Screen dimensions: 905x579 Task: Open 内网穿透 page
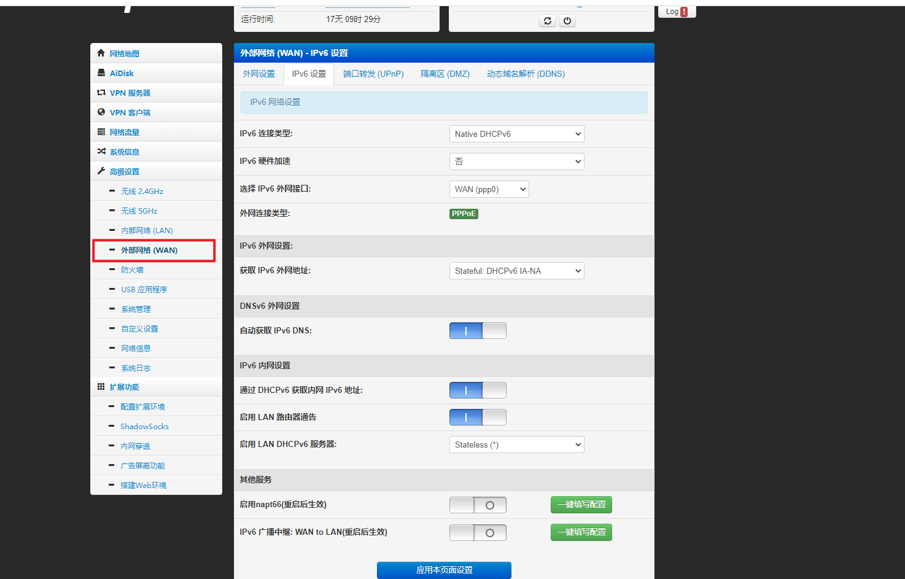135,446
